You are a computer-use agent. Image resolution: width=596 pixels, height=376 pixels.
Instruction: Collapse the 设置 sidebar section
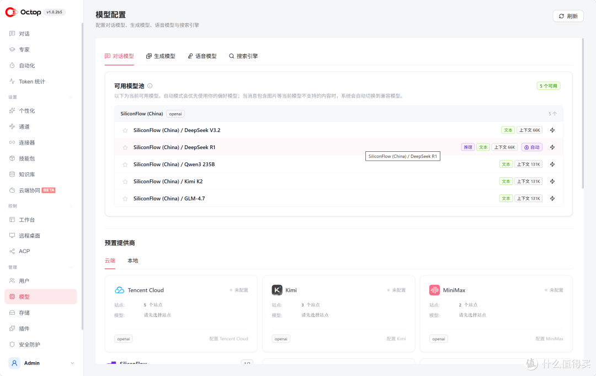tap(71, 97)
